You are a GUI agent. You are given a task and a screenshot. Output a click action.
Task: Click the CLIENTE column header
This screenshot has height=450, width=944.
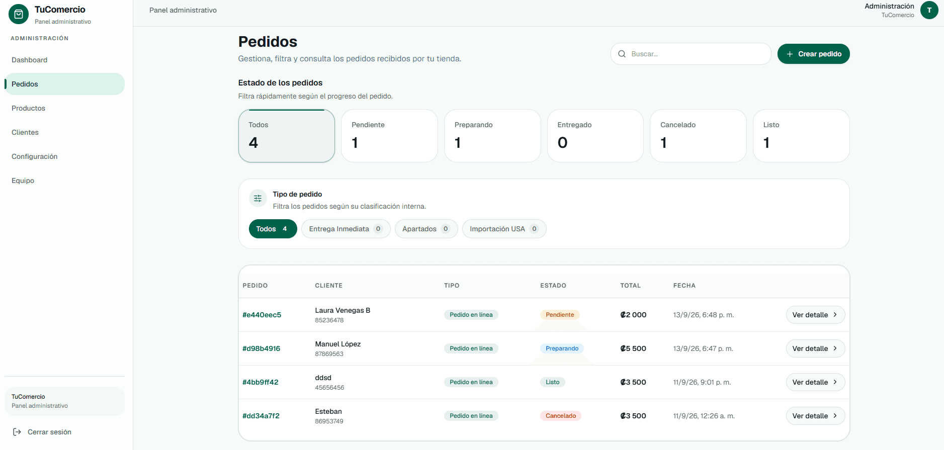tap(329, 286)
